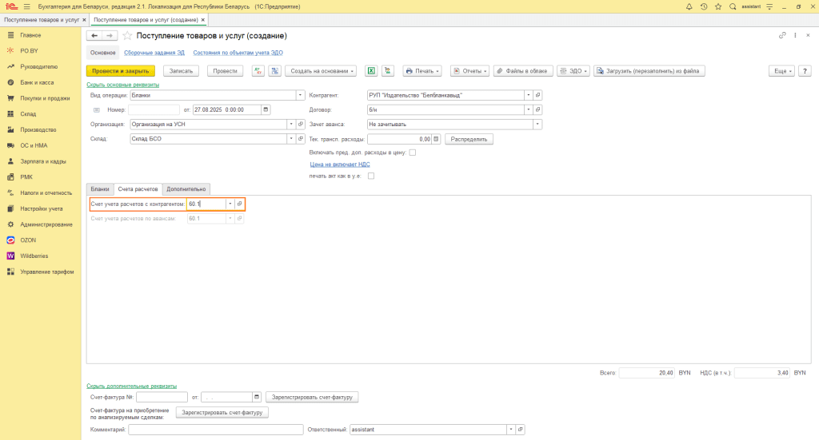
Task: Open the help question mark button
Action: [x=805, y=71]
